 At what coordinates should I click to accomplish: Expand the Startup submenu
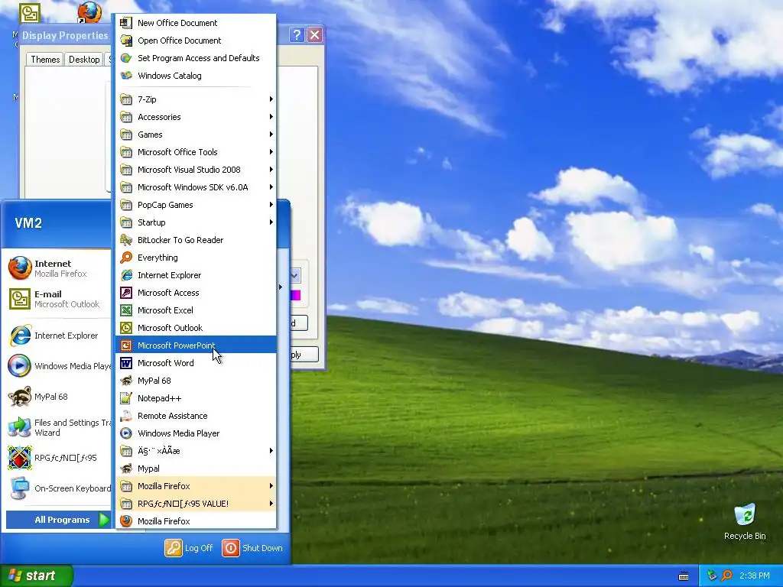pos(197,222)
